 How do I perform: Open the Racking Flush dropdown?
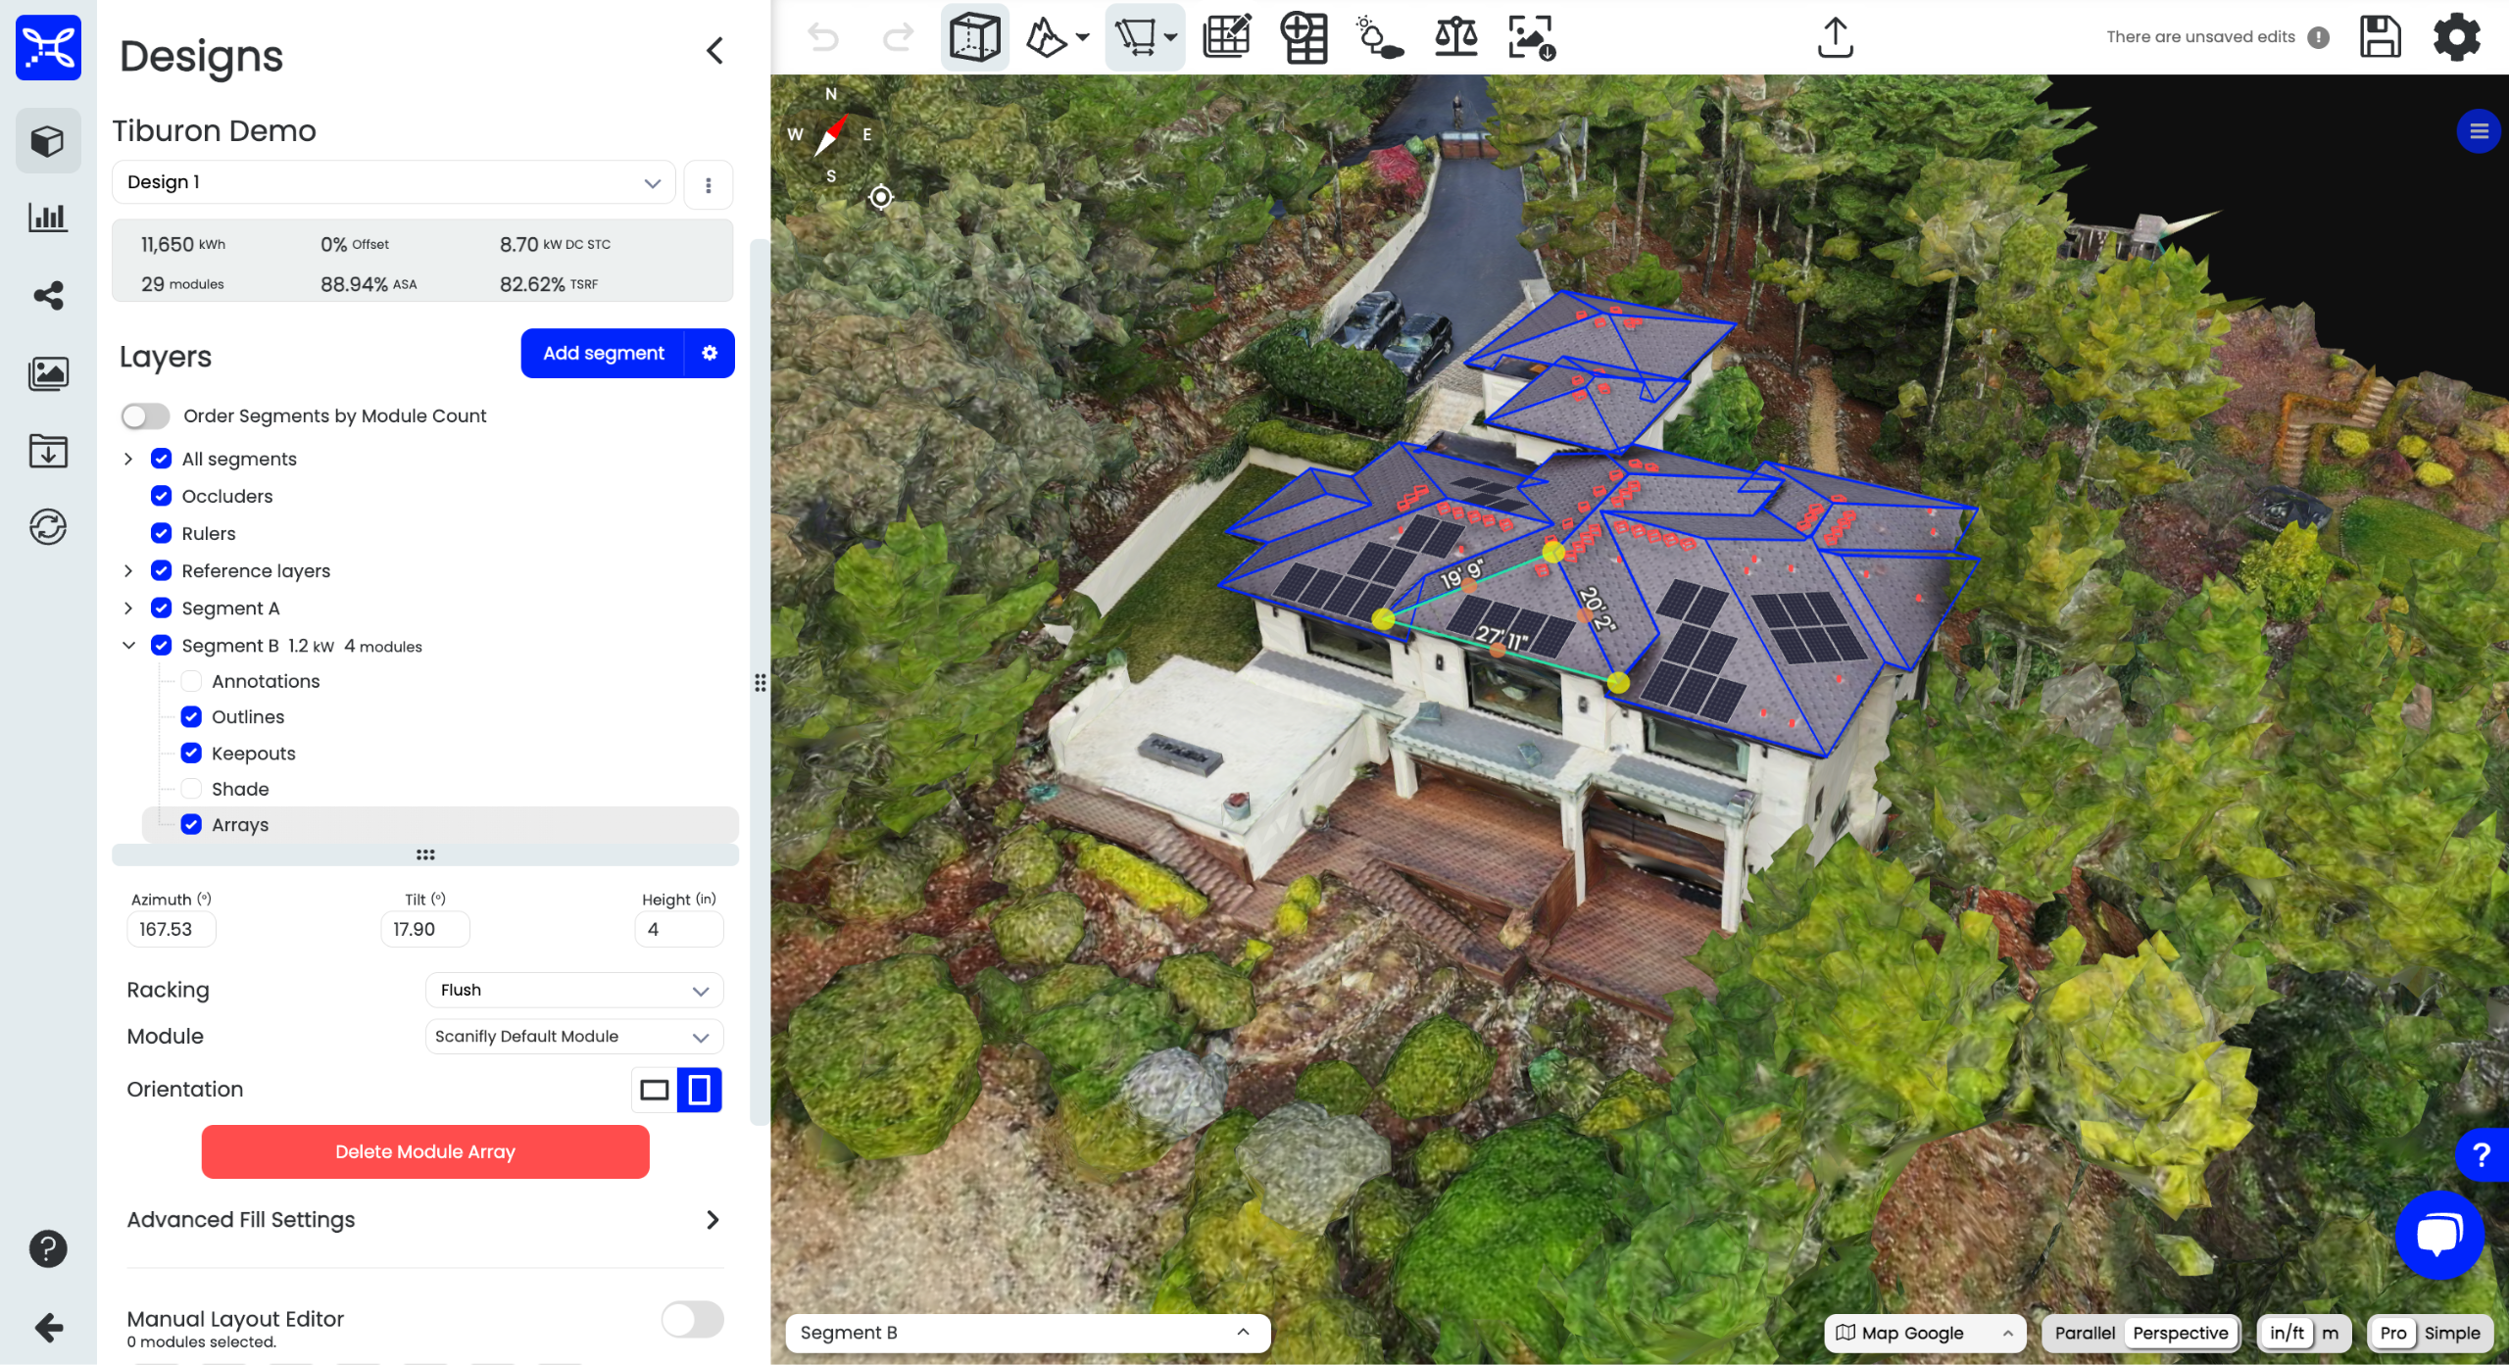click(x=574, y=990)
